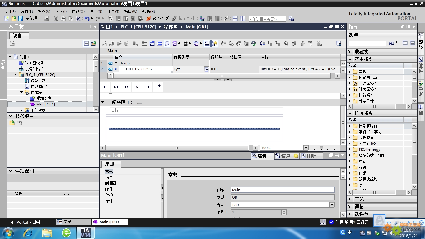Click the Windows Start button

point(8,233)
